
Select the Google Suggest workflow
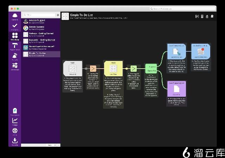(x=41, y=28)
